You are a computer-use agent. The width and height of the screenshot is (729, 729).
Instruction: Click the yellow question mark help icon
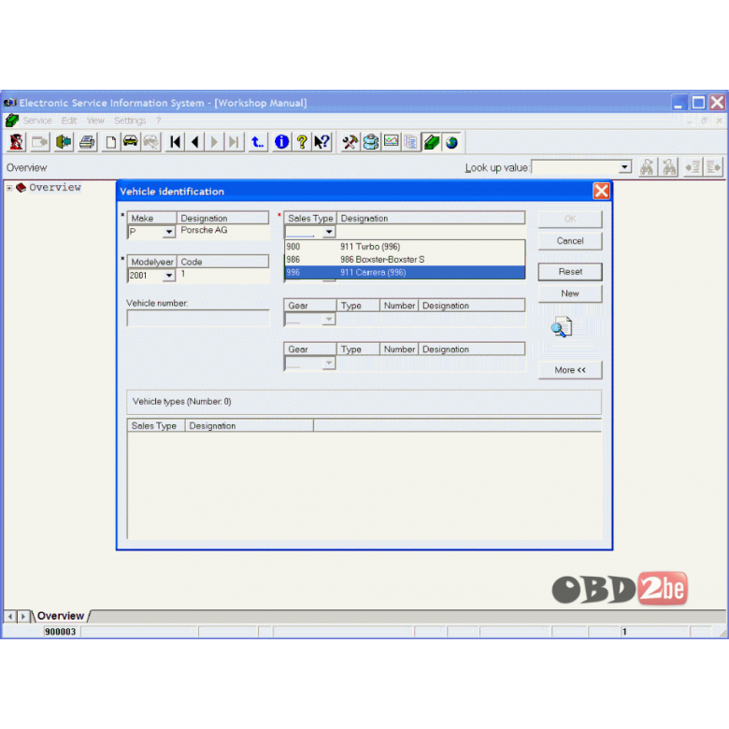pyautogui.click(x=302, y=142)
